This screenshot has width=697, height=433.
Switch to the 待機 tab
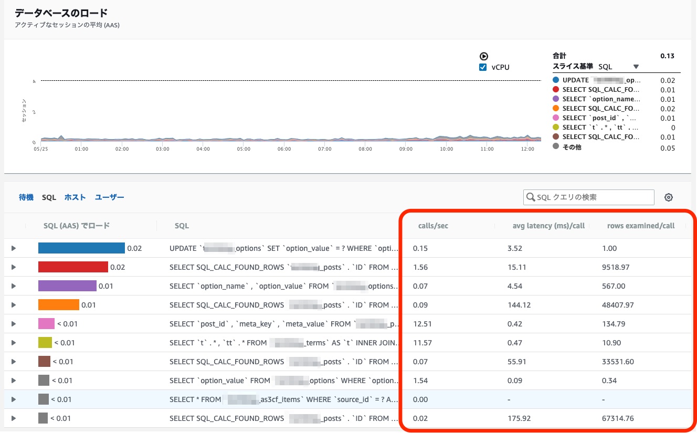[x=26, y=197]
